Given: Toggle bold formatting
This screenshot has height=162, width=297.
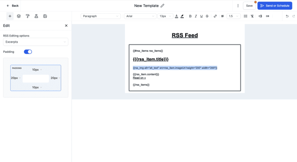Looking at the screenshot, I should click(x=190, y=16).
